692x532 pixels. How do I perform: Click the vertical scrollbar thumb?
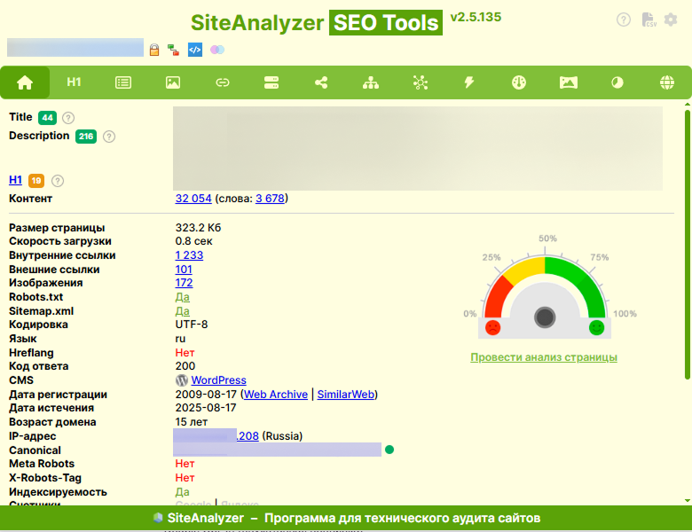688,245
